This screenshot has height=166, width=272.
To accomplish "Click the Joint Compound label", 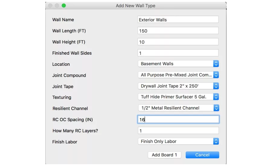I will point(69,75).
